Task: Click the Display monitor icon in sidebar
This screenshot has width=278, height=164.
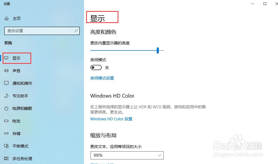Action: [x=6, y=58]
